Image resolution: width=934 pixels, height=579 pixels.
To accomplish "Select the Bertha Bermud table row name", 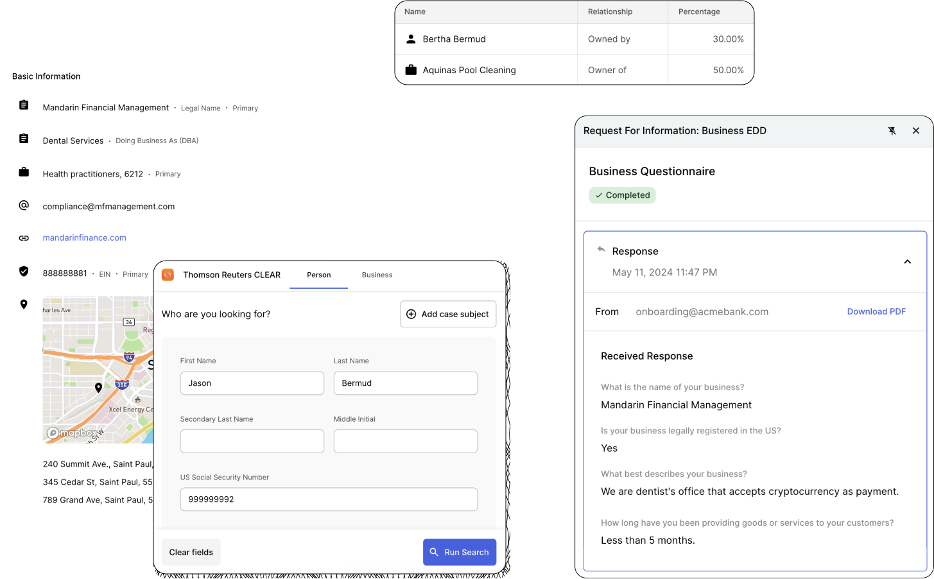I will 454,39.
